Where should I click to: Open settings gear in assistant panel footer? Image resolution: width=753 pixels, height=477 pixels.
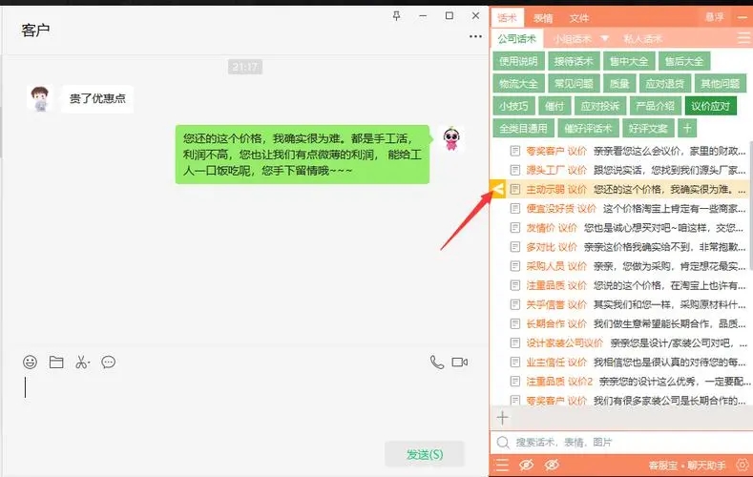point(742,465)
